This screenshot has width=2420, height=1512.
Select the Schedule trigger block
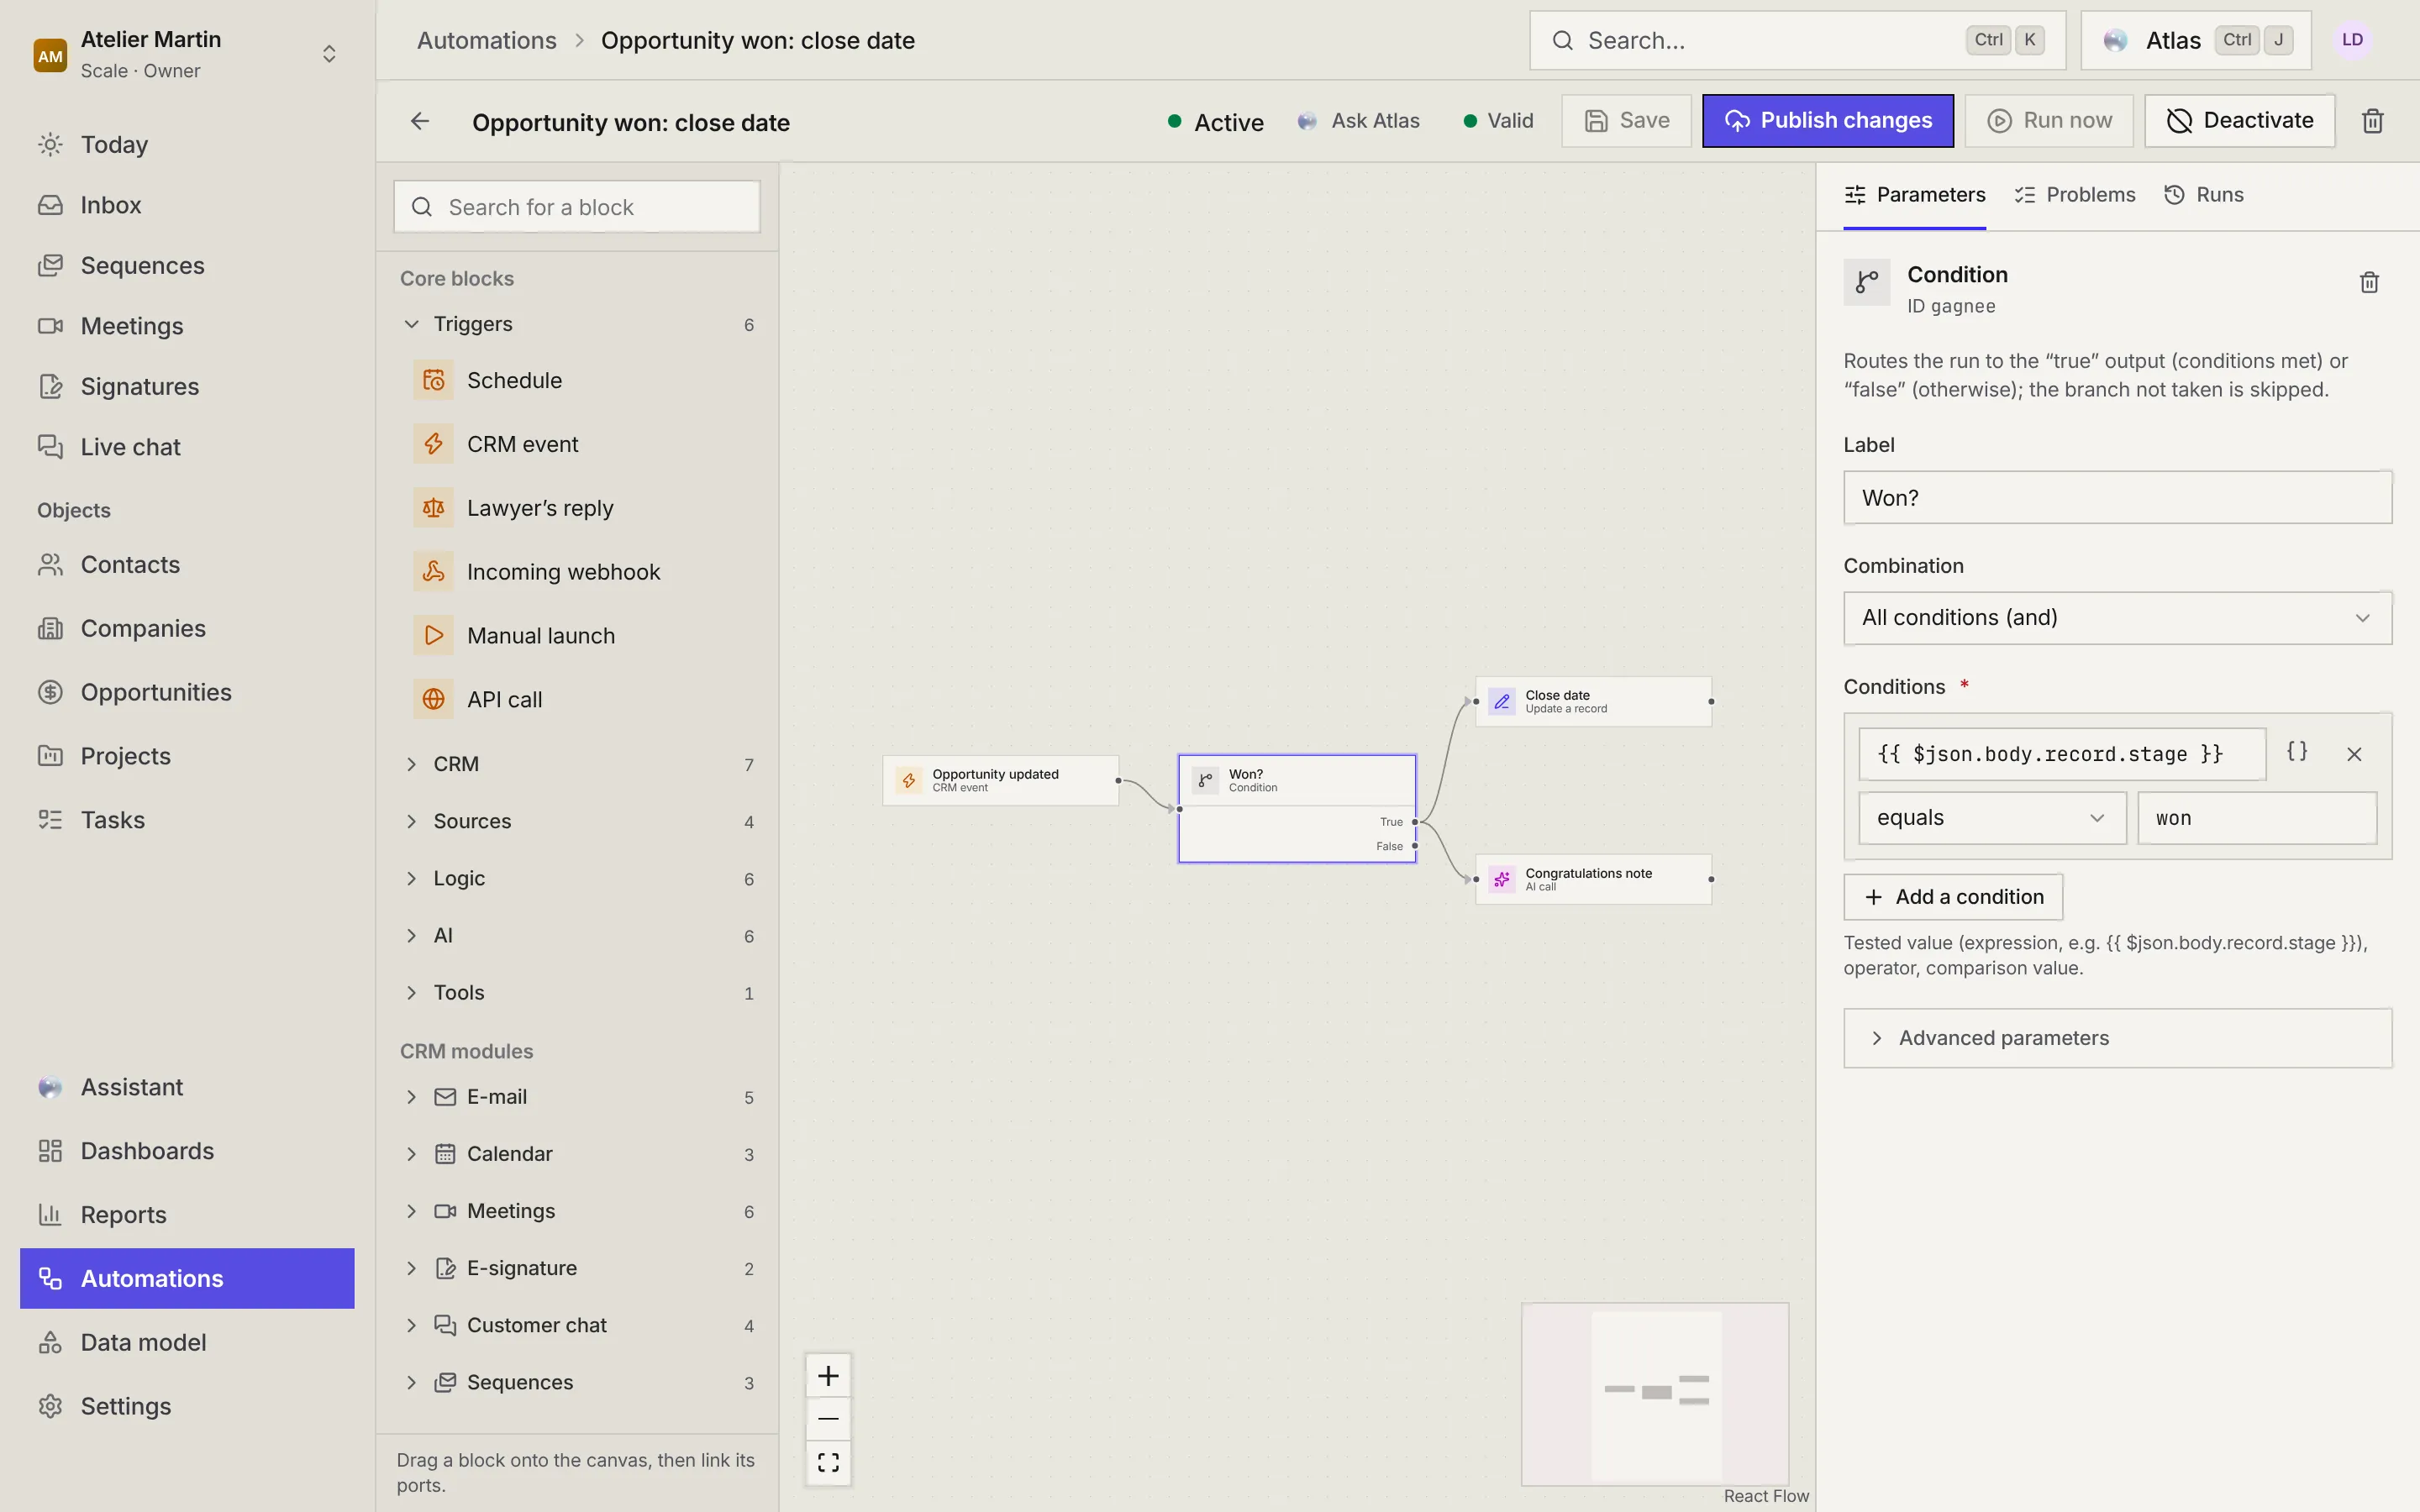(x=577, y=380)
